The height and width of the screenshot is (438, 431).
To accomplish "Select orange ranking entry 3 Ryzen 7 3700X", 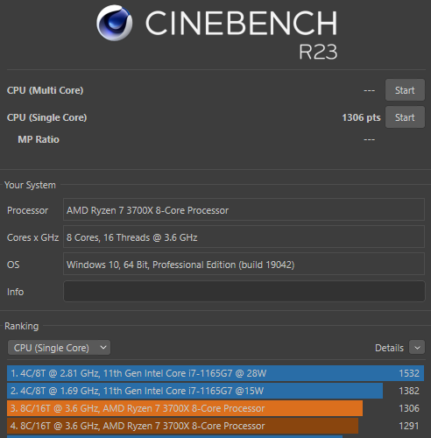I will click(x=215, y=408).
